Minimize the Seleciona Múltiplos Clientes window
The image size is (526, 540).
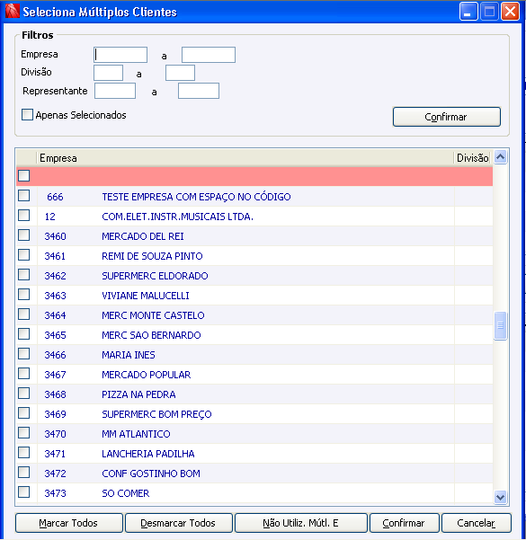[468, 12]
